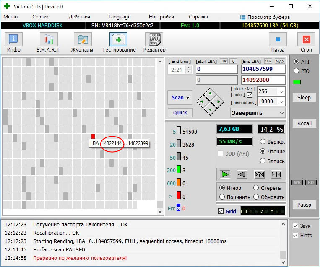Click the WR write indicator
This screenshot has height=267, width=320.
pyautogui.click(x=297, y=183)
